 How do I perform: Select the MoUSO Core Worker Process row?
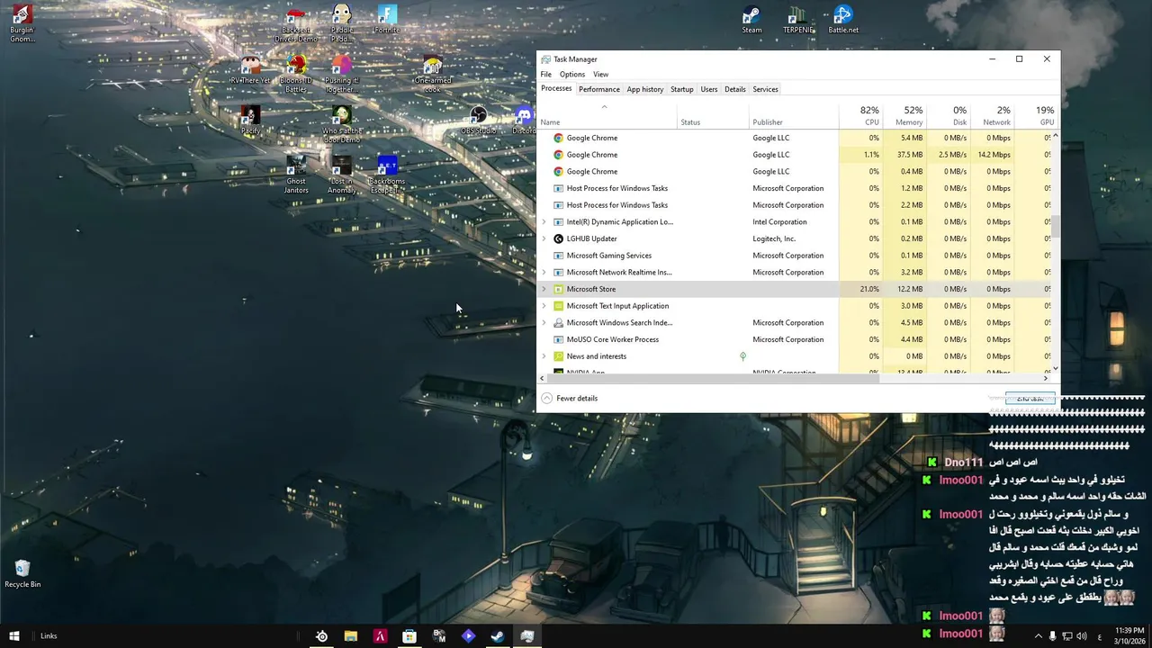(x=794, y=339)
